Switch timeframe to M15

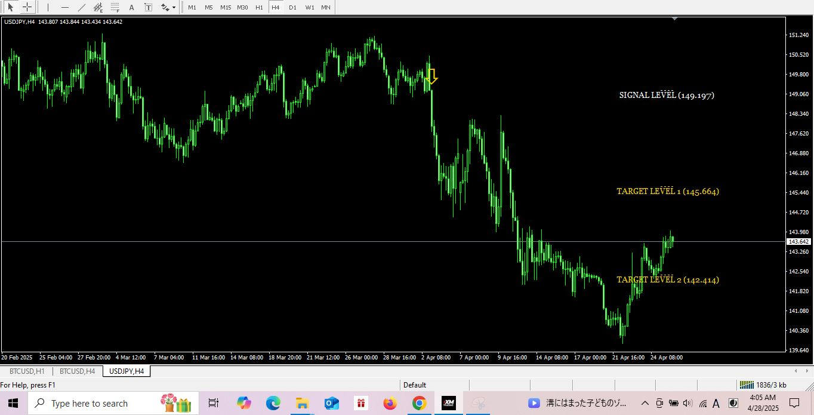point(225,7)
